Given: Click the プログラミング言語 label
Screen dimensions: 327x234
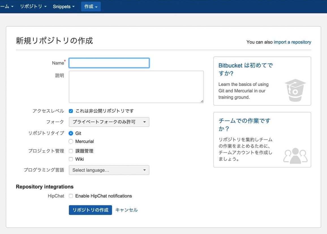Looking at the screenshot, I should (44, 170).
